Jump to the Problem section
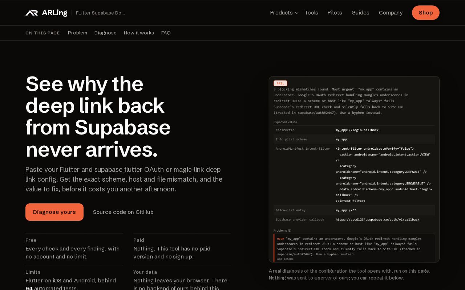Viewport: 465px width, 290px height. pyautogui.click(x=77, y=33)
